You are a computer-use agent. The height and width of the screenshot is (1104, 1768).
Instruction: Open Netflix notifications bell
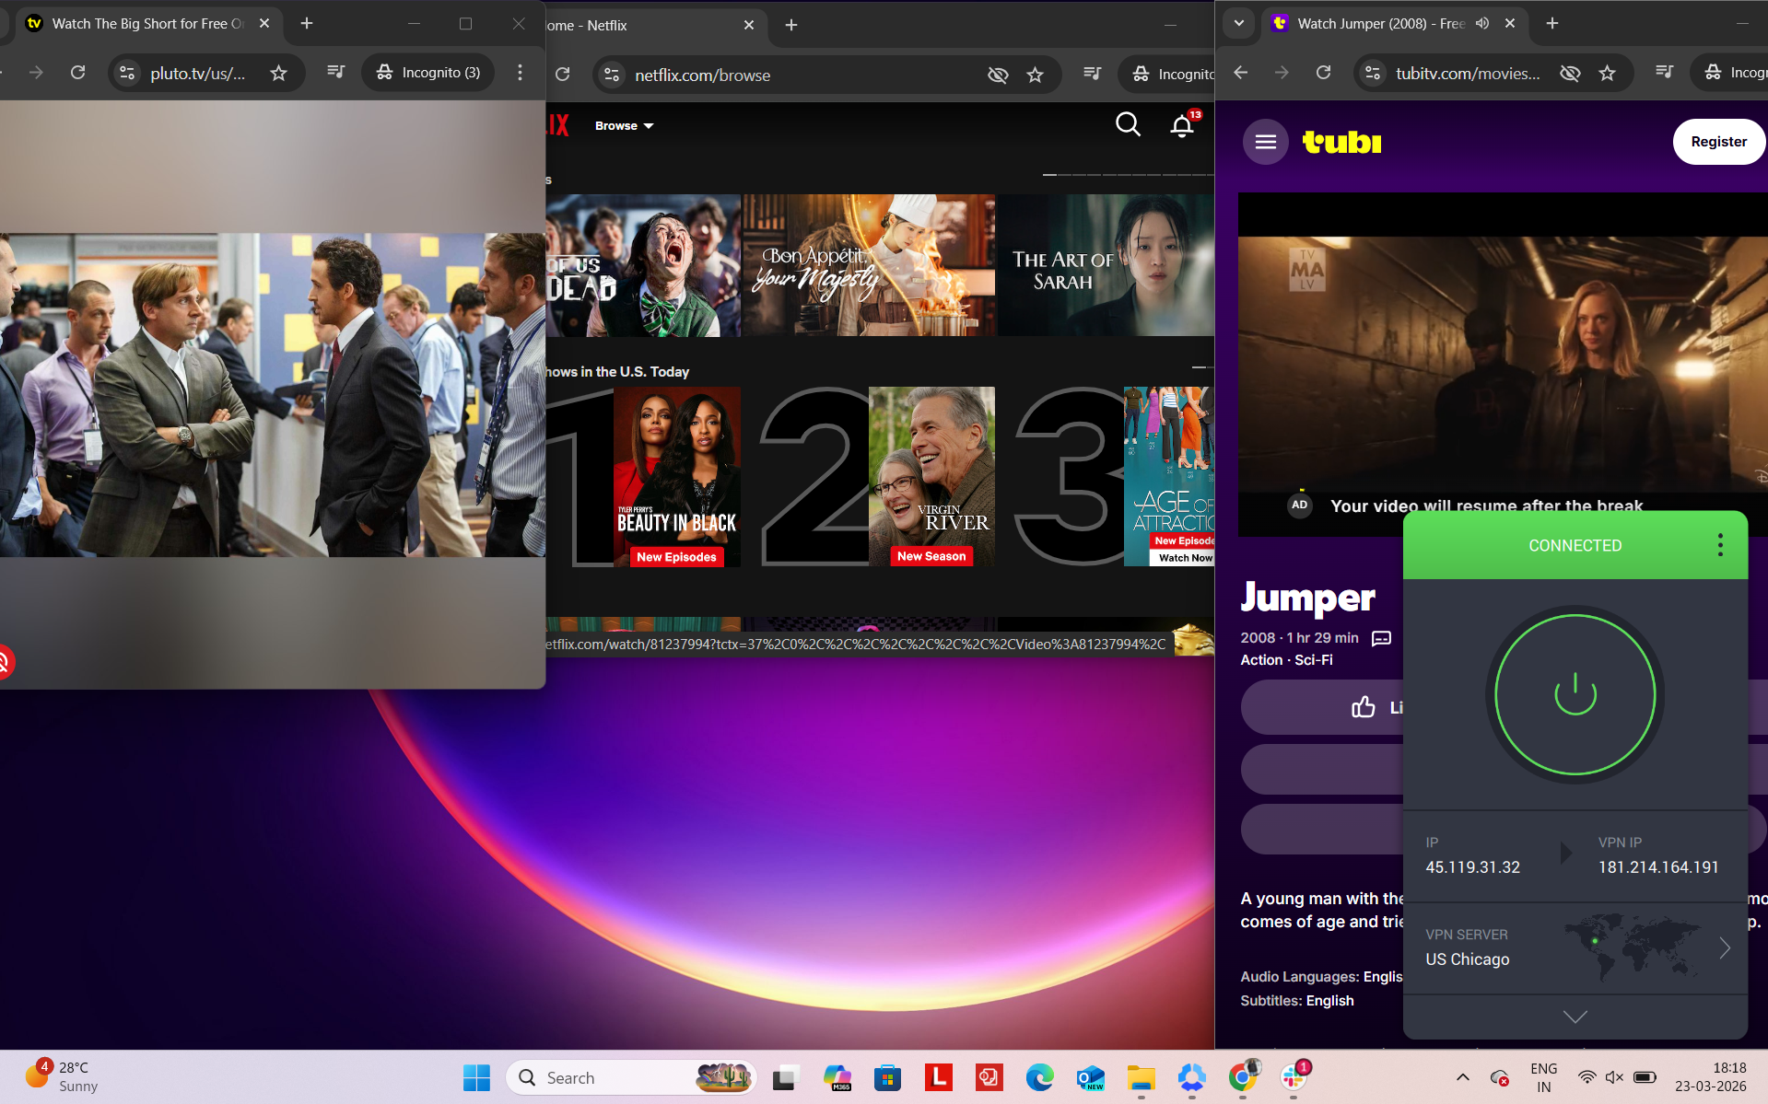[1182, 125]
